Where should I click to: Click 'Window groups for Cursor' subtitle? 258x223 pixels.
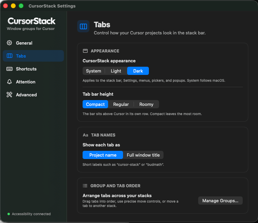(31, 29)
